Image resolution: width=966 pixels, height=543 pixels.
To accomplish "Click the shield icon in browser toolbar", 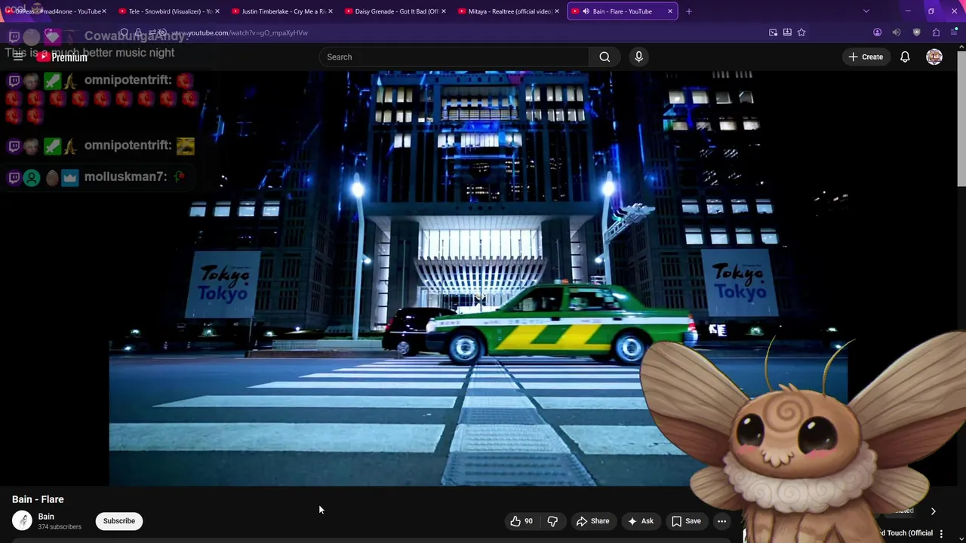I will point(916,32).
